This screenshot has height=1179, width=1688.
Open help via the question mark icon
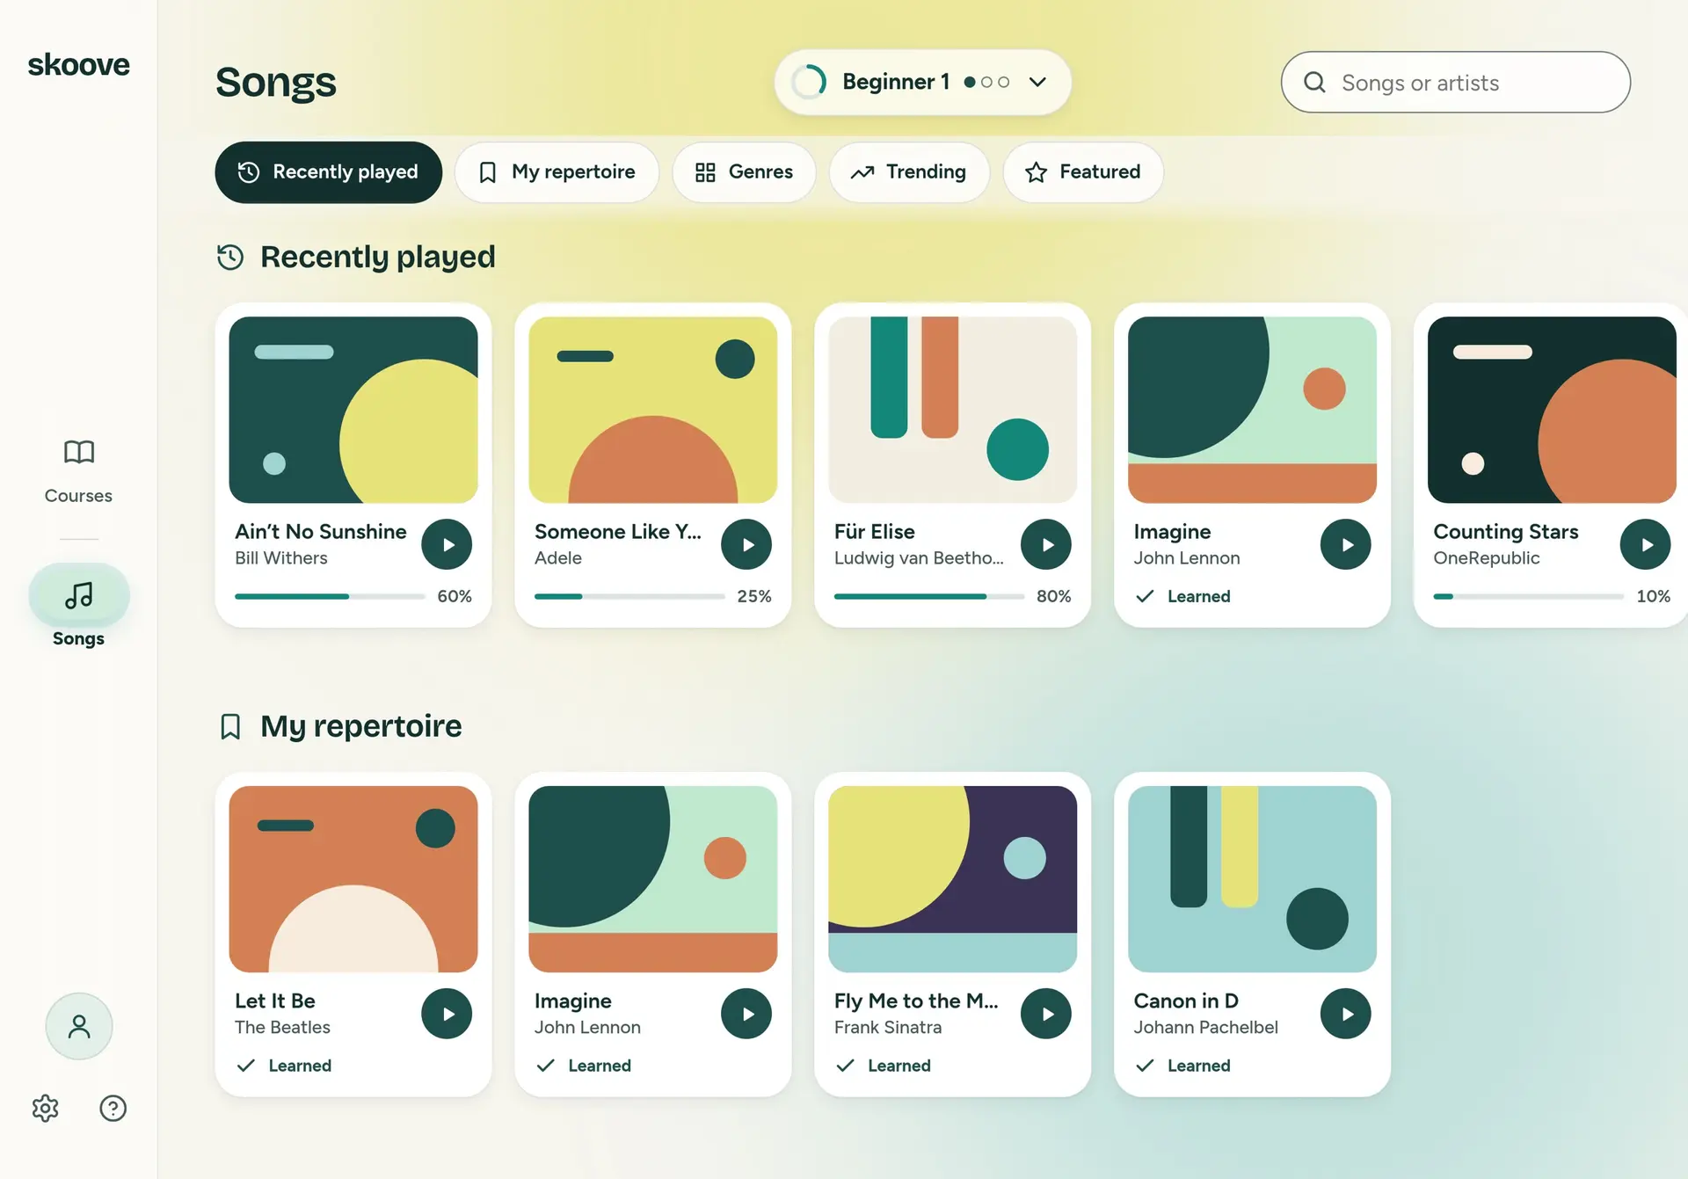pos(113,1108)
